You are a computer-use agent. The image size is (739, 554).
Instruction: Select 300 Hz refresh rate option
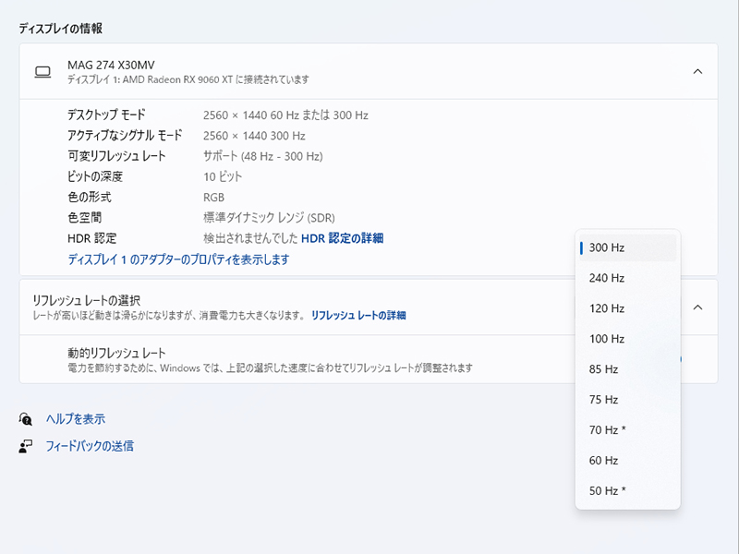tap(628, 247)
